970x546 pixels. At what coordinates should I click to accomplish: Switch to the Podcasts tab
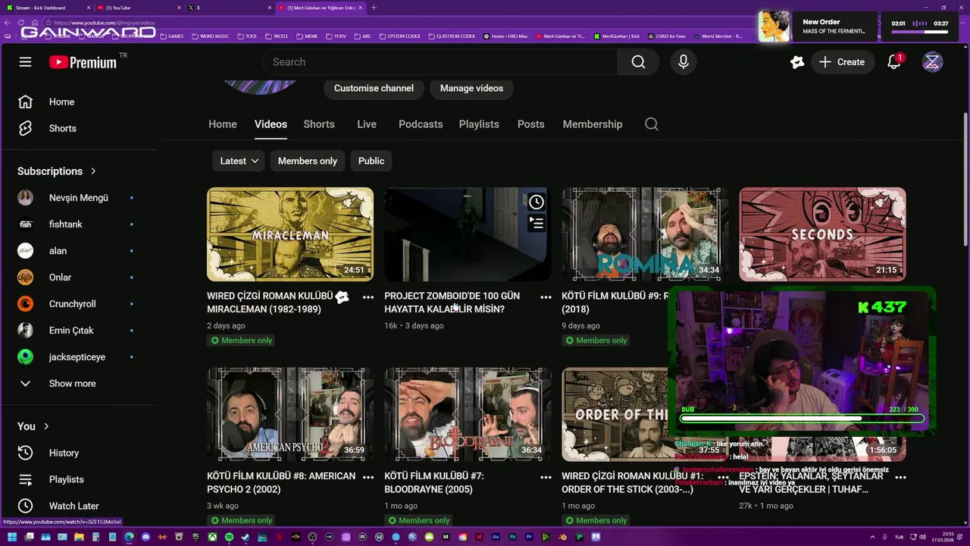coord(421,124)
